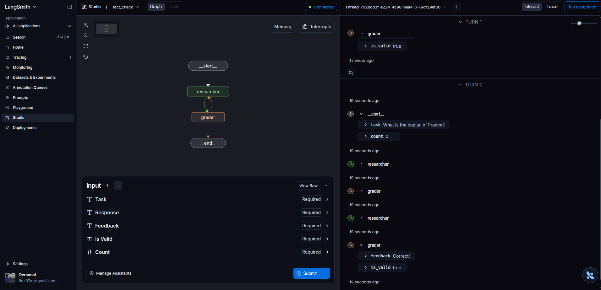Add a new thread with plus icon

[x=457, y=7]
